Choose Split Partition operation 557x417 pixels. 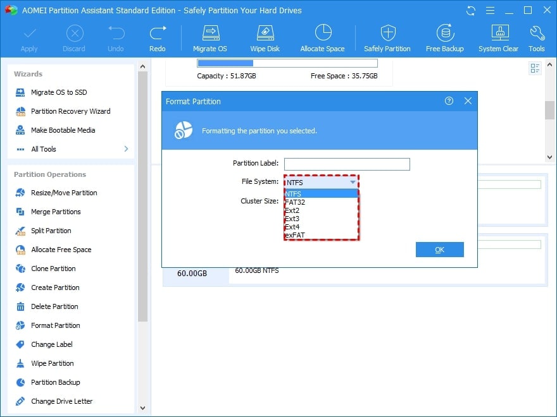click(51, 231)
